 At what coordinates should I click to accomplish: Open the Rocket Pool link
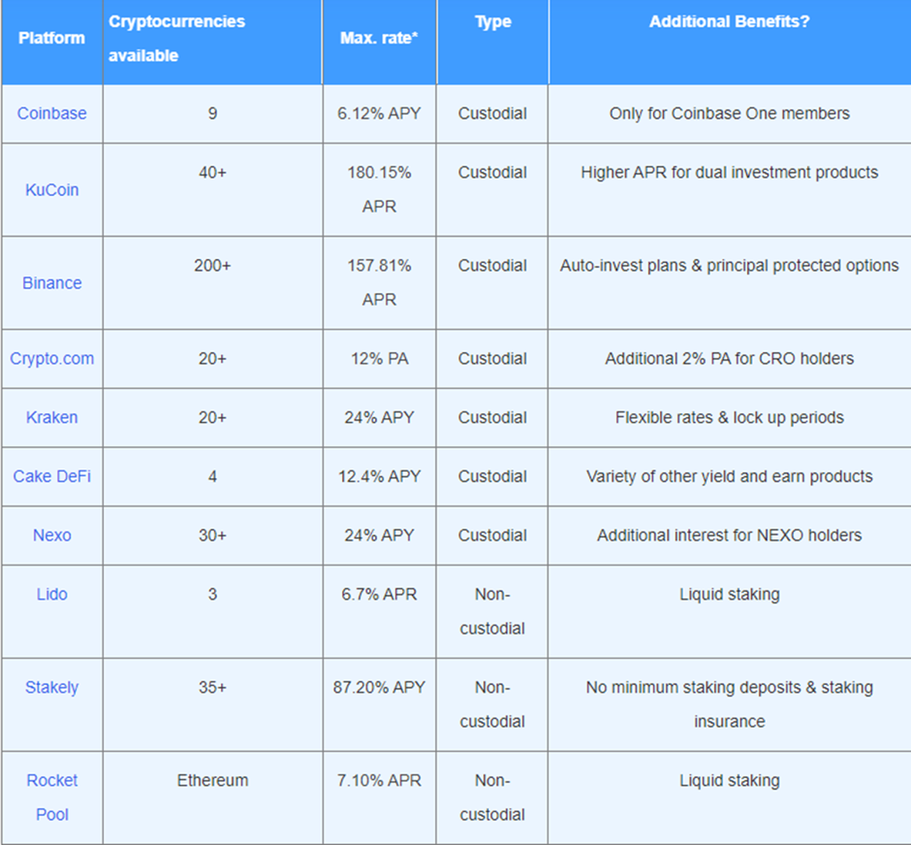click(52, 797)
